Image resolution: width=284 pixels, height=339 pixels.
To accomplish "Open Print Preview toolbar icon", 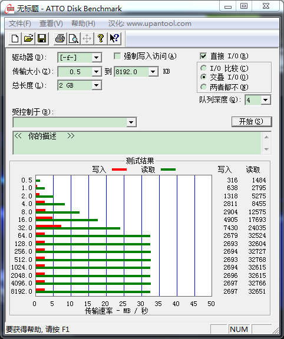I will tap(74, 39).
